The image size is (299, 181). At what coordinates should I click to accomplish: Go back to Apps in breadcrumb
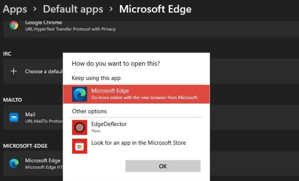tap(15, 9)
